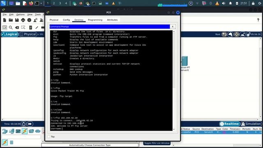Click the Toggle PDU List Window button
263x148 pixels.
[157, 143]
